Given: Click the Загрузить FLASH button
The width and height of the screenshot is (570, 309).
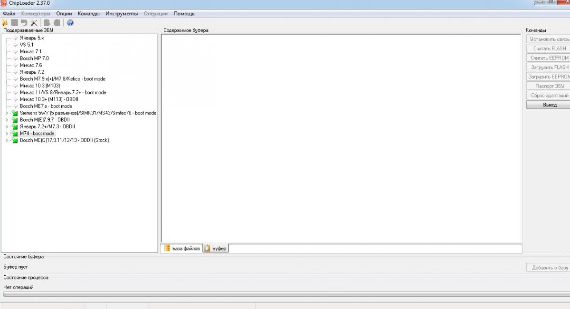Looking at the screenshot, I should pyautogui.click(x=548, y=67).
